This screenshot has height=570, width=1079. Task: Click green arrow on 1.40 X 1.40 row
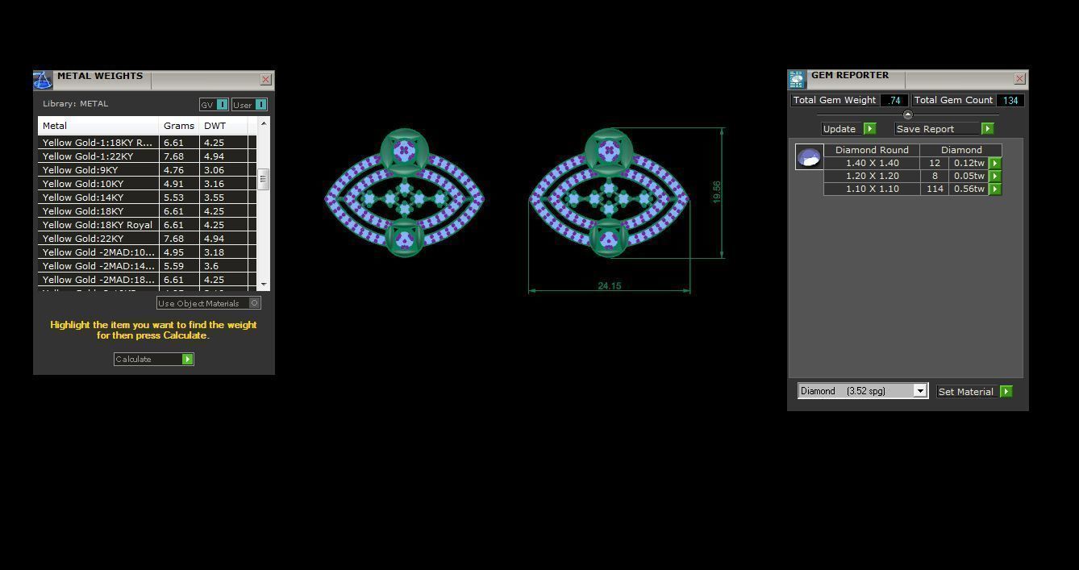tap(994, 163)
